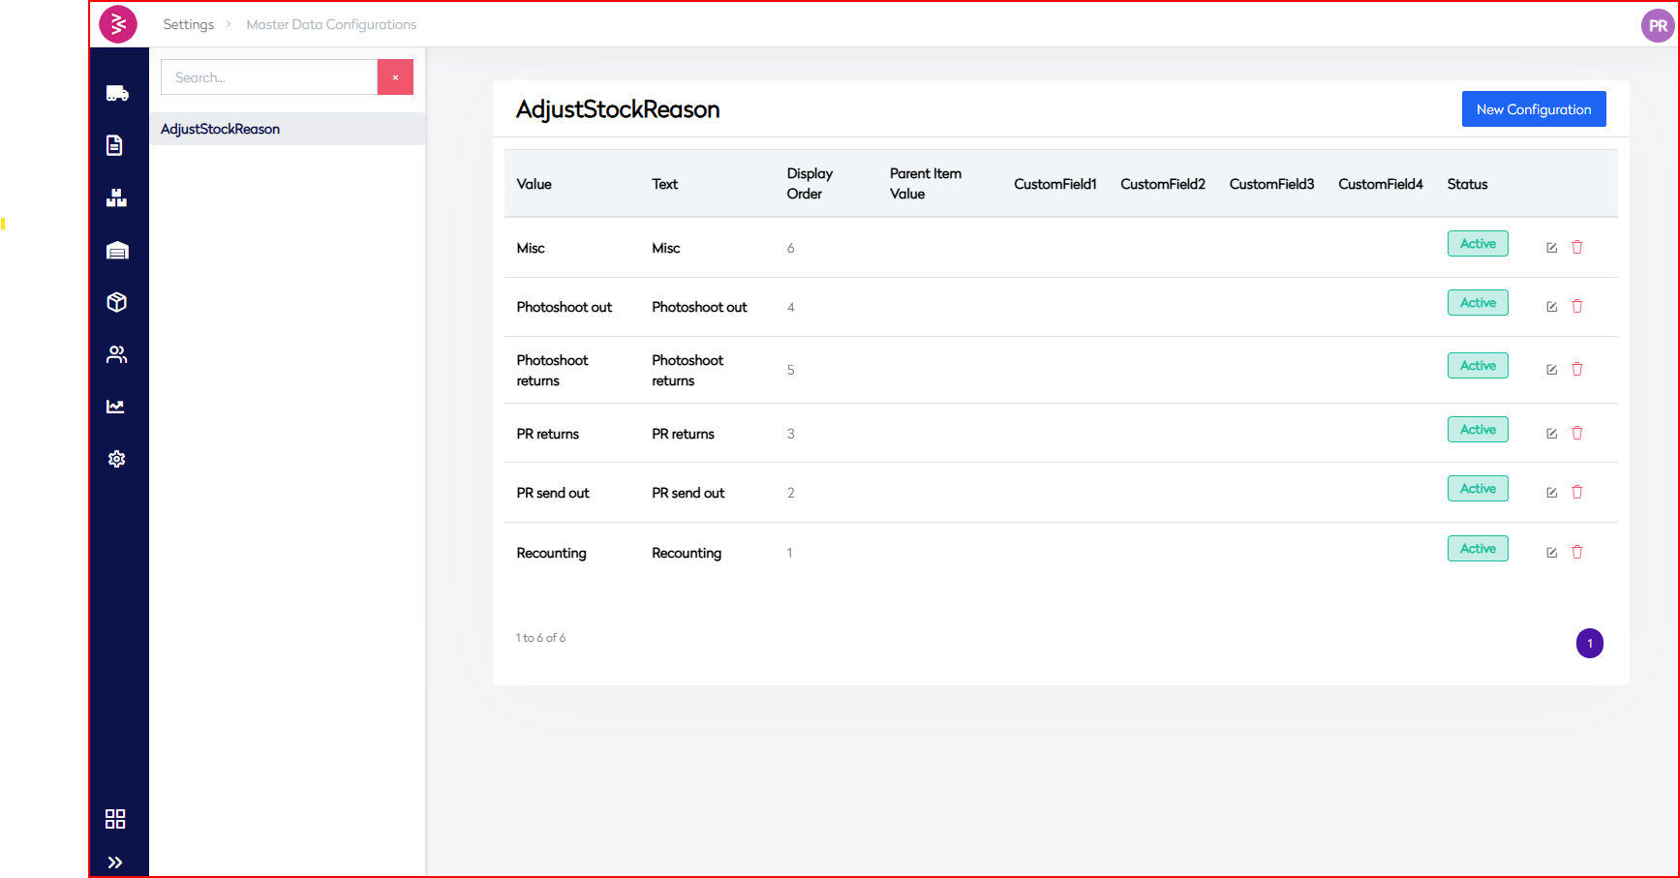Open the users icon in sidebar
The width and height of the screenshot is (1680, 878).
(117, 355)
